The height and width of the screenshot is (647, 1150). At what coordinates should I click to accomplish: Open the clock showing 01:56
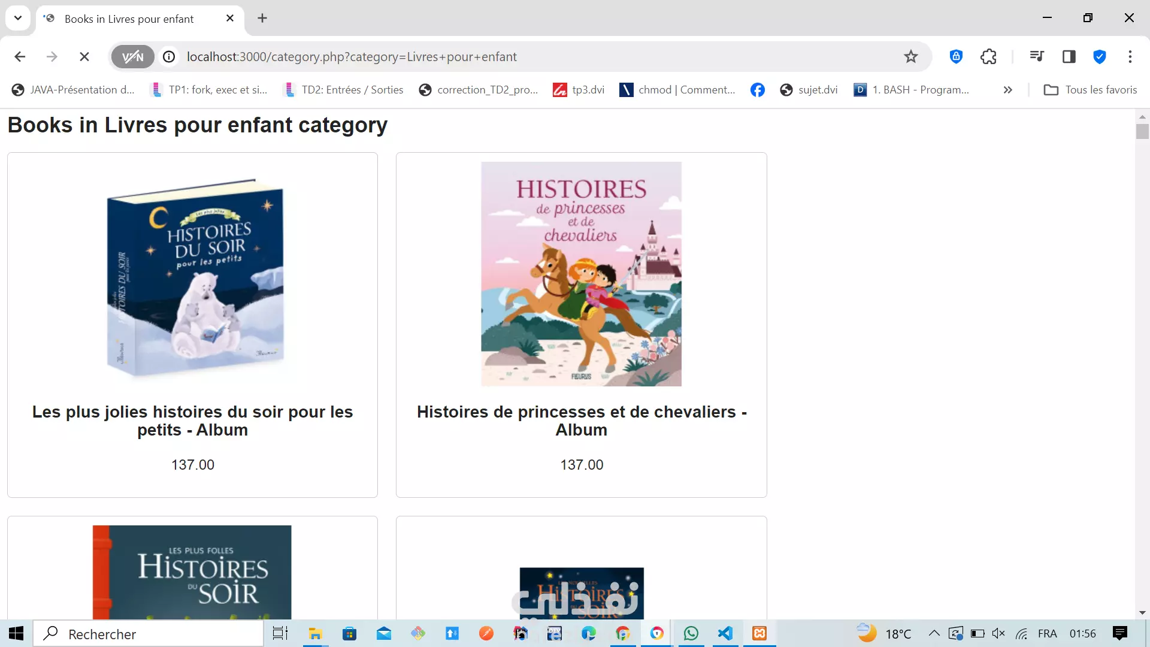[x=1083, y=633]
